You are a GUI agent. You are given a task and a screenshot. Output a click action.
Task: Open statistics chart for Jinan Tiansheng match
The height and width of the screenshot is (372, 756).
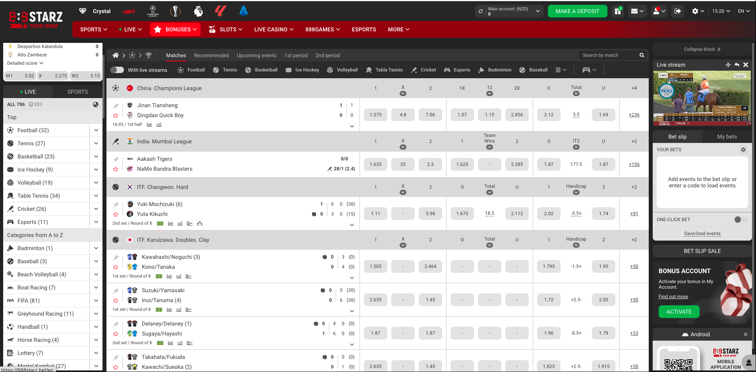149,125
